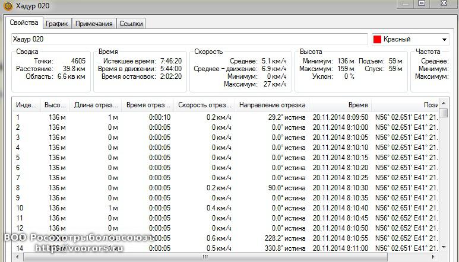Screen dimensions: 459x262
Task: Click the vertical scrollbar down arrow
Action: (x=444, y=247)
